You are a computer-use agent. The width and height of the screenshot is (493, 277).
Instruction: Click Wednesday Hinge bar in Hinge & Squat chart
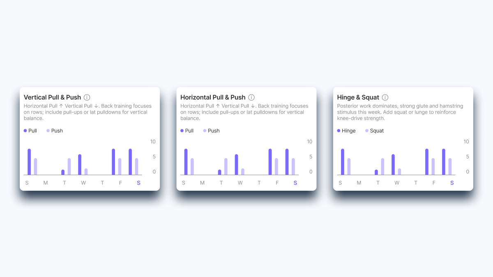pyautogui.click(x=393, y=165)
